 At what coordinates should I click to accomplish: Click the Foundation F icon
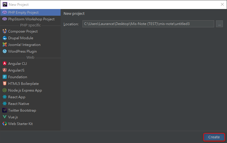click(5, 77)
